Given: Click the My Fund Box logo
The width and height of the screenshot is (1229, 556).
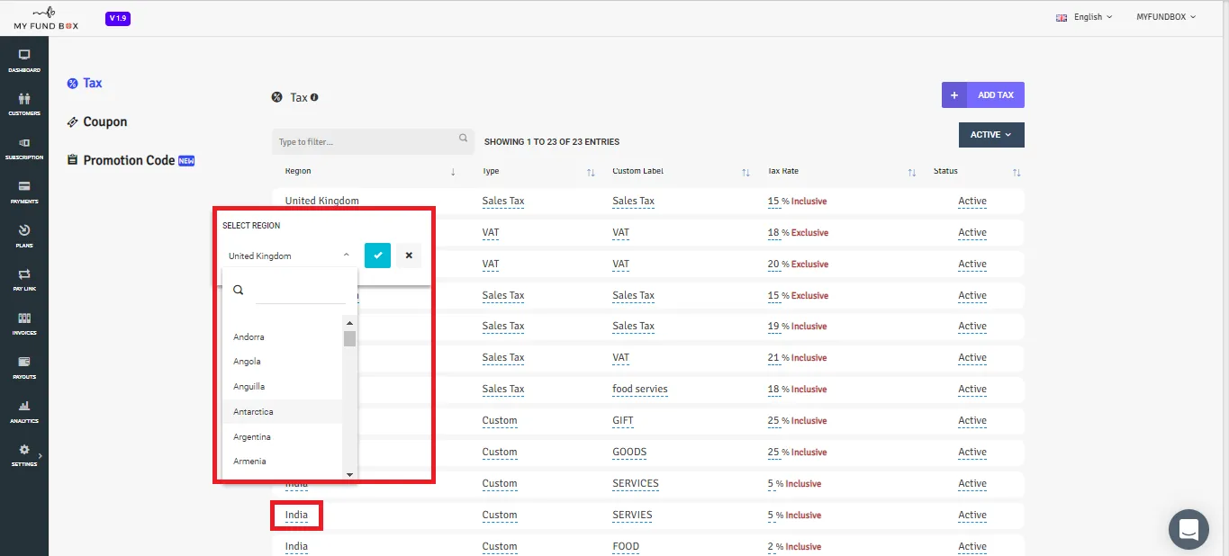Looking at the screenshot, I should 46,18.
